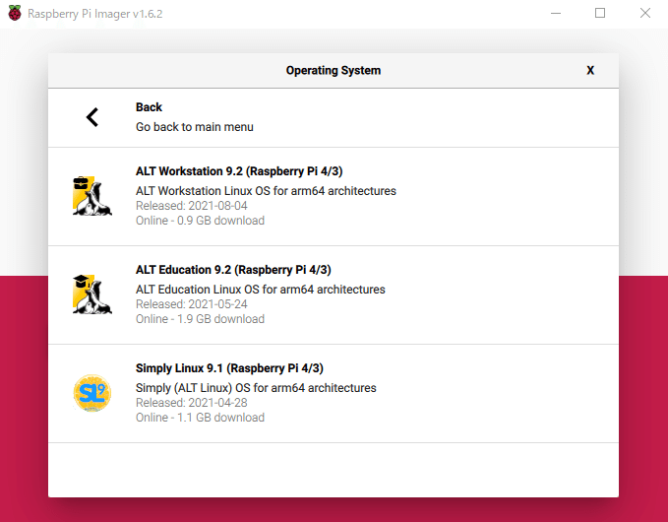This screenshot has height=522, width=668.
Task: Click the Raspberry Pi logo in title bar
Action: (x=15, y=13)
